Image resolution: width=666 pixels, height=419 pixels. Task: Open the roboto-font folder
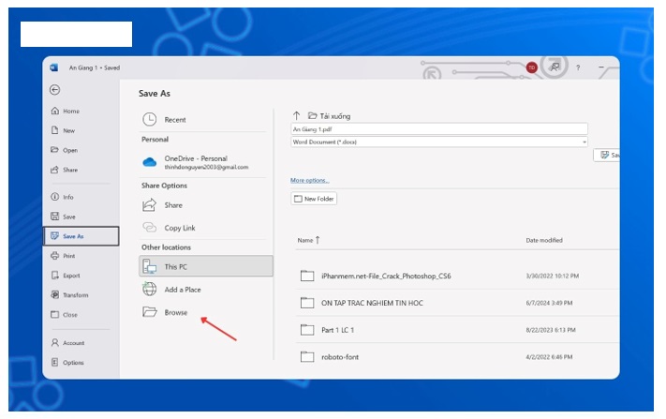click(x=339, y=357)
